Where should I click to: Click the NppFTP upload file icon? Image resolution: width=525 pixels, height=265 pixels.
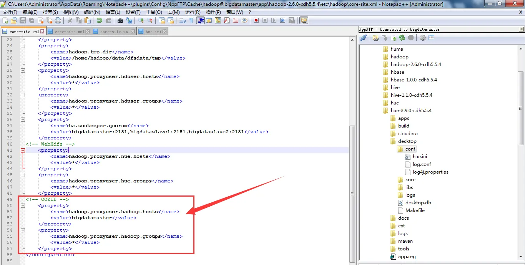tap(394, 38)
